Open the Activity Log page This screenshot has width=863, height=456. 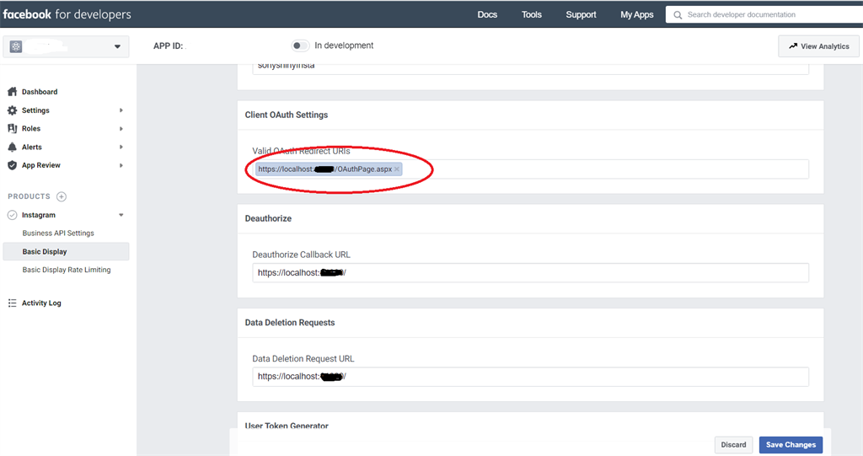[41, 303]
